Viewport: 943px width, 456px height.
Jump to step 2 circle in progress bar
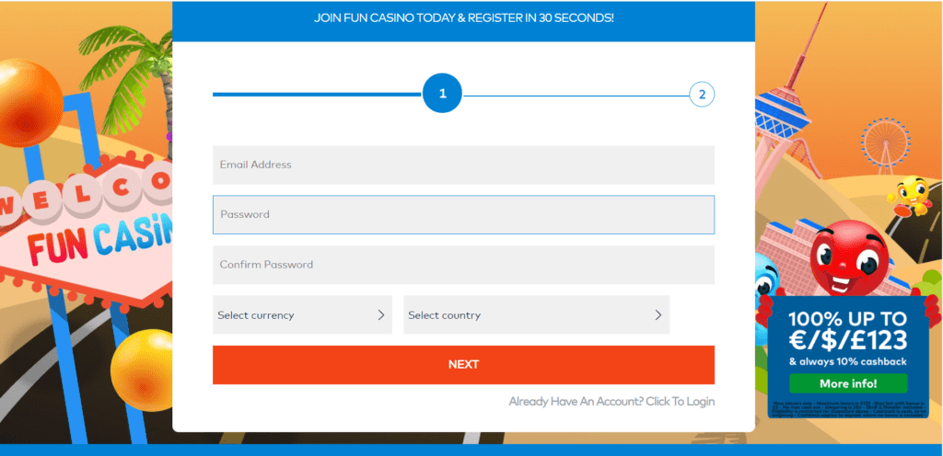702,94
